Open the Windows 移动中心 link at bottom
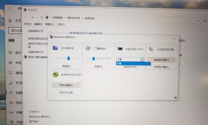208x125 pixels. click(x=40, y=117)
